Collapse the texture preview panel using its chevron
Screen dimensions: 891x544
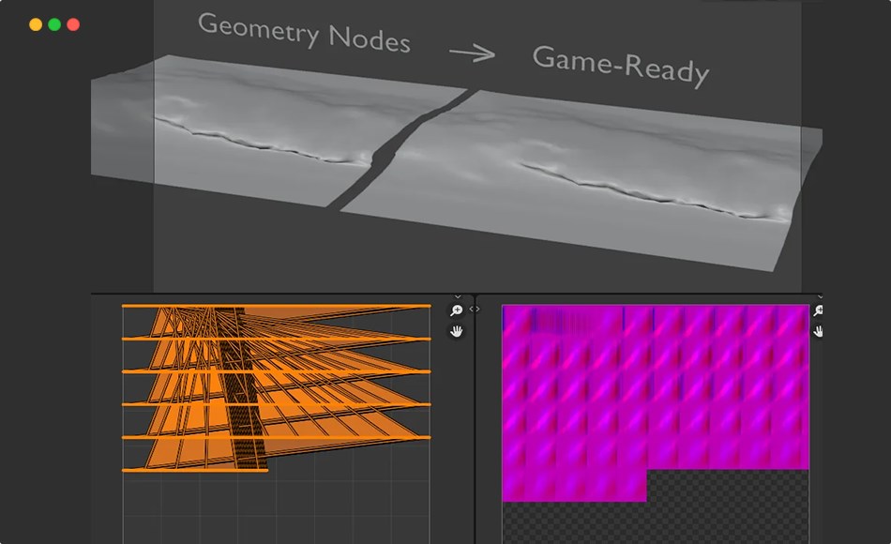[x=821, y=295]
